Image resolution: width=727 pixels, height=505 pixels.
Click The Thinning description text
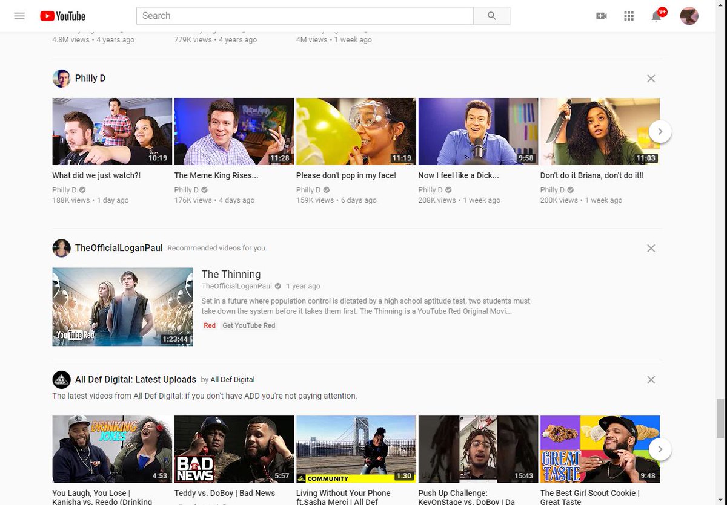click(x=366, y=306)
